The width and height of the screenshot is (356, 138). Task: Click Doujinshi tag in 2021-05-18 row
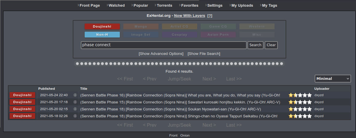tap(22, 116)
